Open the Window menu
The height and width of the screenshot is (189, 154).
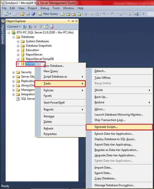(69, 8)
